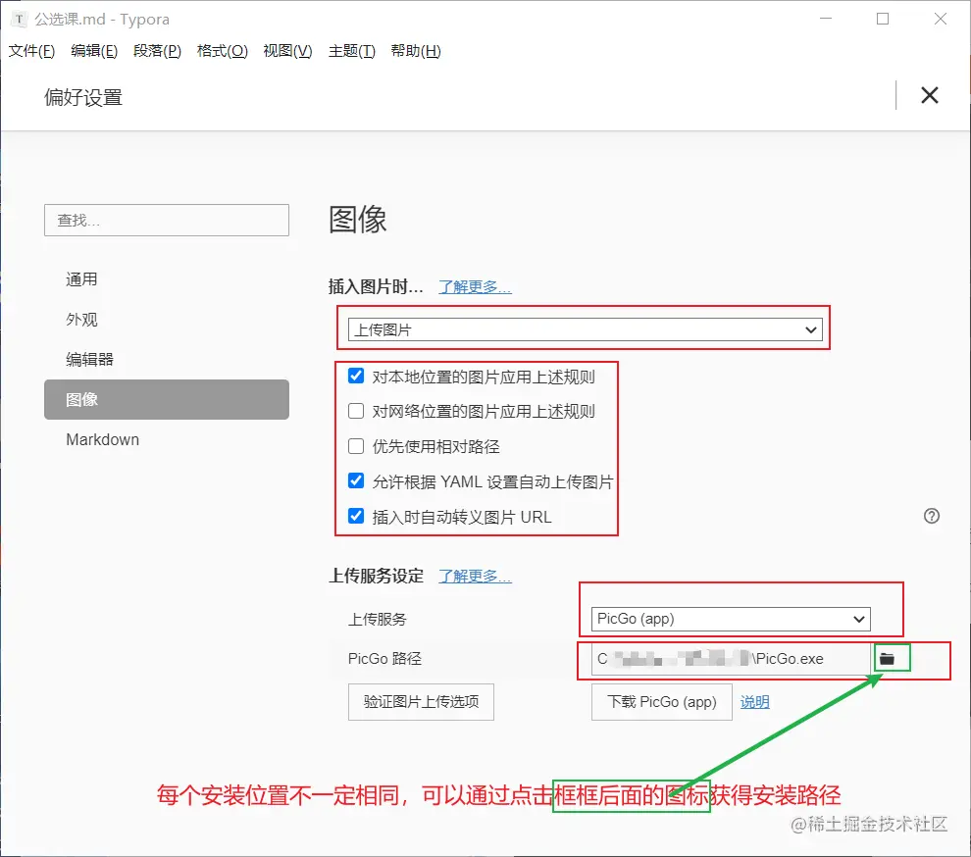This screenshot has width=971, height=857.
Task: Open the PicGo (app) upload service dropdown
Action: [x=731, y=619]
